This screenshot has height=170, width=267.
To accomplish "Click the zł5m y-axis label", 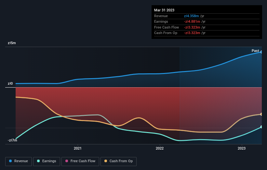I will pyautogui.click(x=12, y=43).
